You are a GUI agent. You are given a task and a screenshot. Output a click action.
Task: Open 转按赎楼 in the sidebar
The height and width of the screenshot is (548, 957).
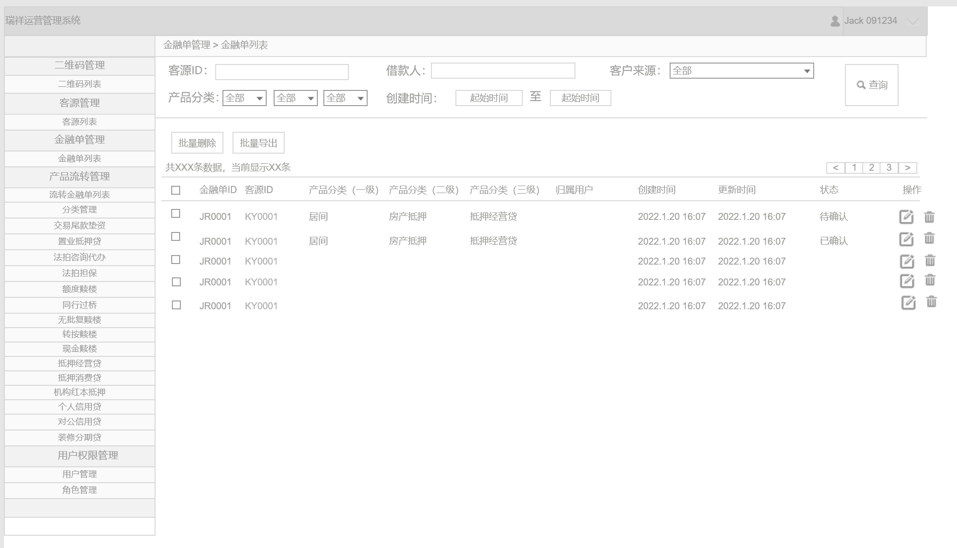[79, 334]
